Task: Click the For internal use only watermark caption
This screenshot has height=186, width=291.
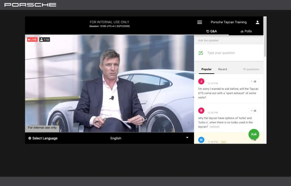Action: click(x=42, y=128)
